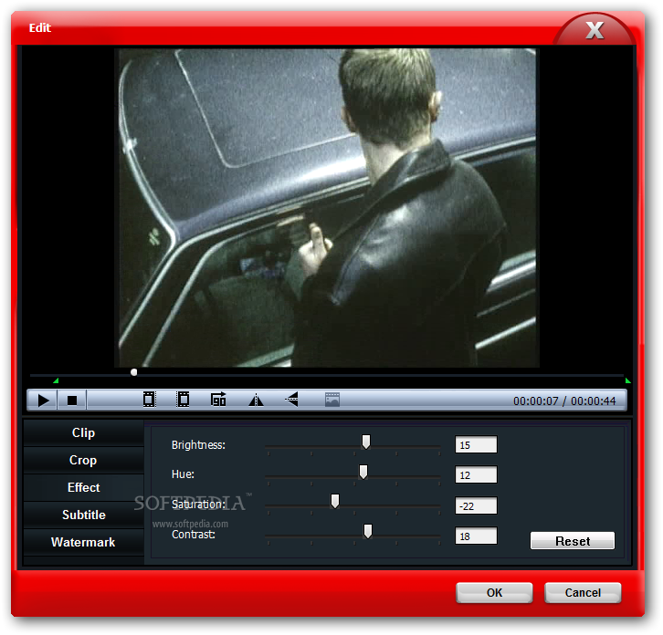Screen dimensions: 663x635
Task: Click the Saturation slider handle
Action: [335, 502]
